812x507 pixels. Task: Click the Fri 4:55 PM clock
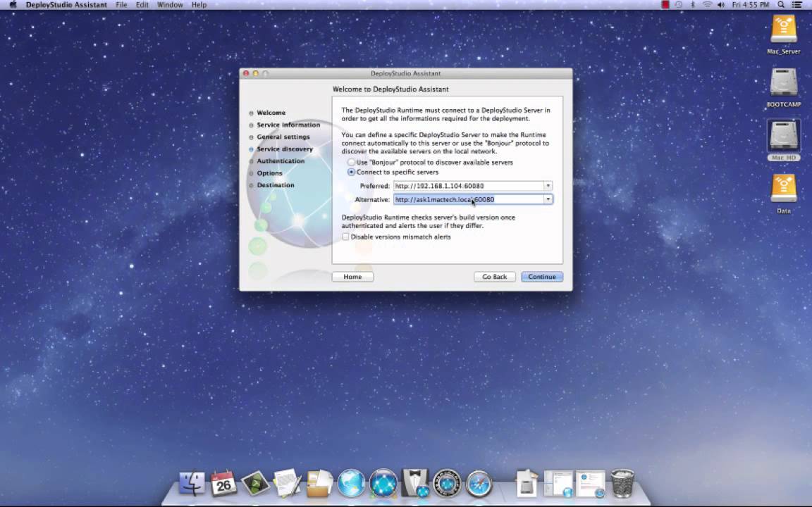[751, 5]
